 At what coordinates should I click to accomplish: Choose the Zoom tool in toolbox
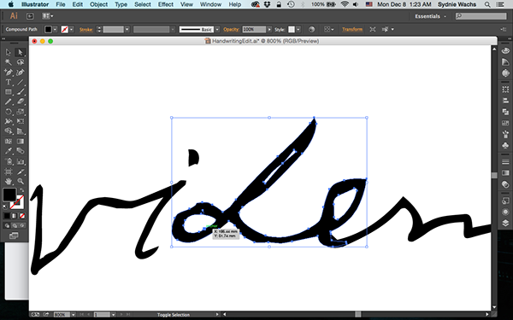point(21,181)
